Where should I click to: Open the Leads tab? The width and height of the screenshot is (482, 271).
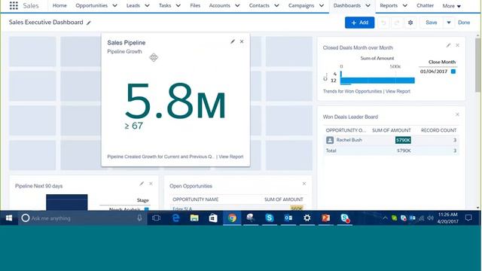pos(133,5)
